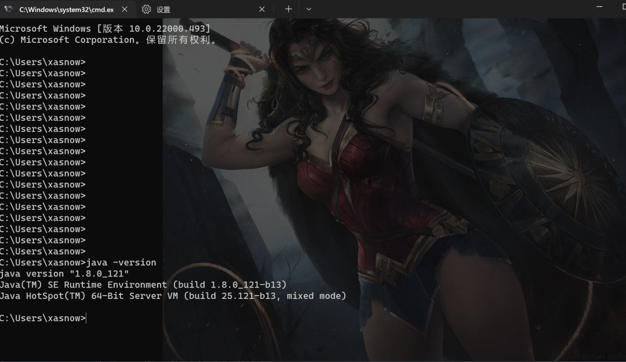
Task: Close the 设置 settings tab
Action: pos(262,9)
